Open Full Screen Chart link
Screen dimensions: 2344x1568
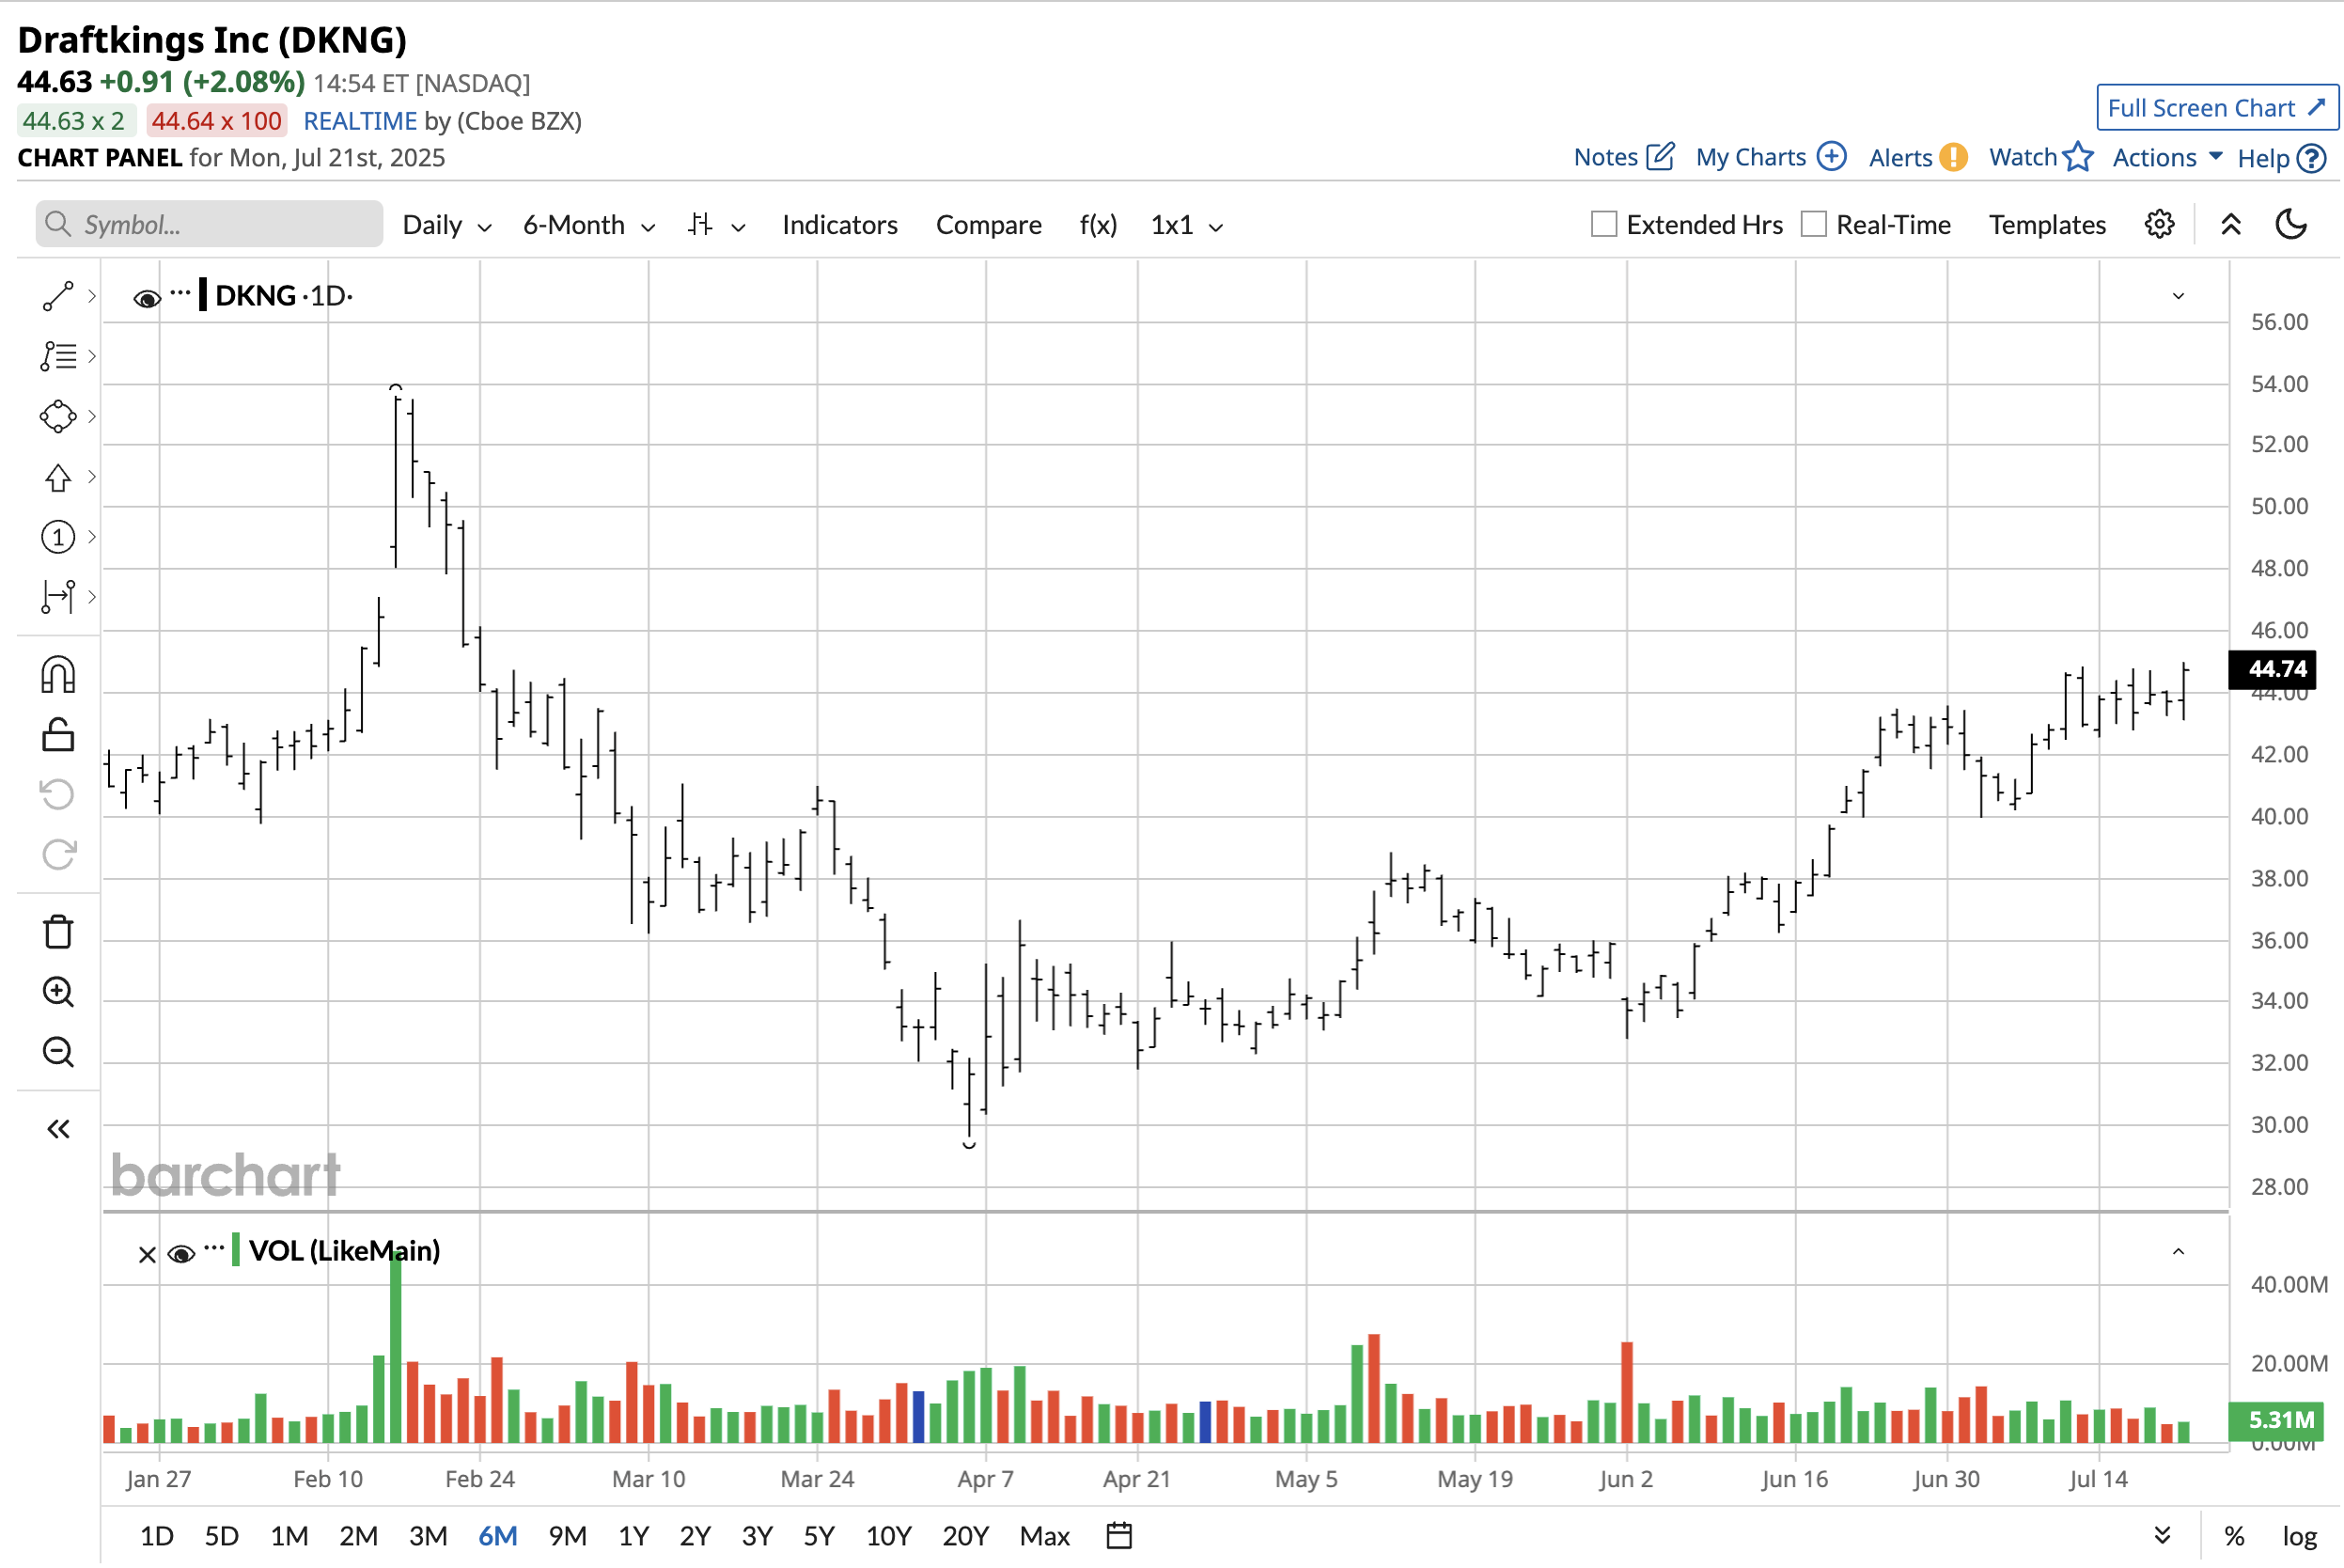click(2217, 108)
